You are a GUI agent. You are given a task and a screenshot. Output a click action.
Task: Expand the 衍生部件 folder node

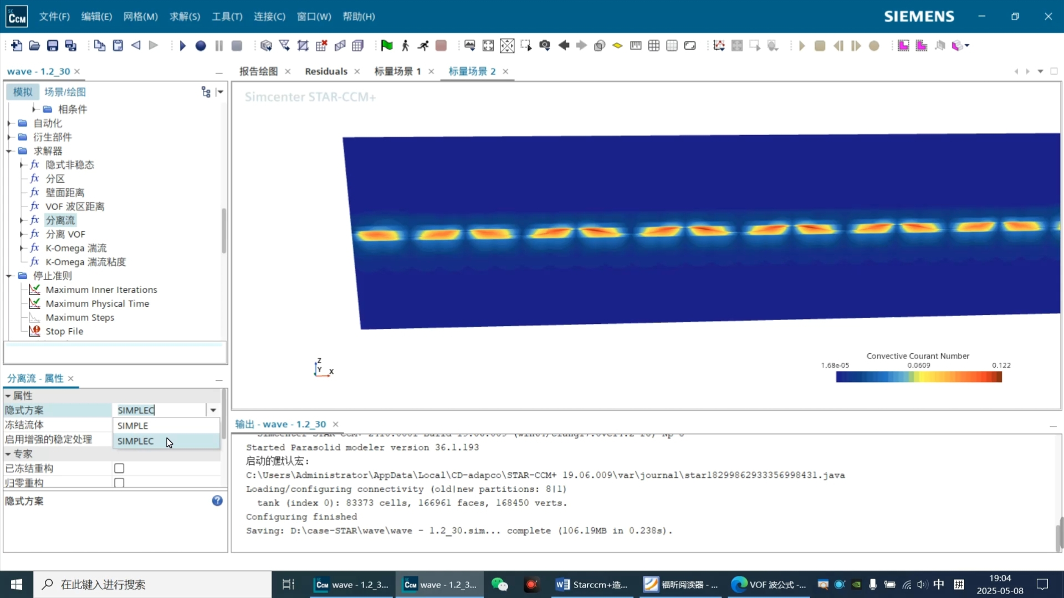pos(9,137)
